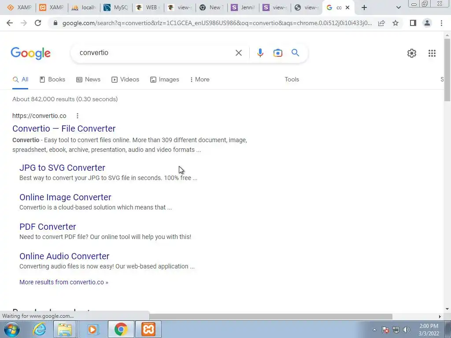Open PDF Converter link
451x338 pixels.
click(x=48, y=227)
